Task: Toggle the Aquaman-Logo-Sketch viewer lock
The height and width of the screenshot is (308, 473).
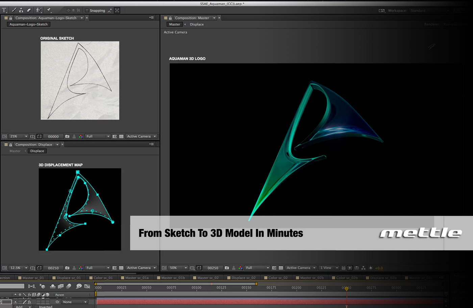Action: pos(10,18)
